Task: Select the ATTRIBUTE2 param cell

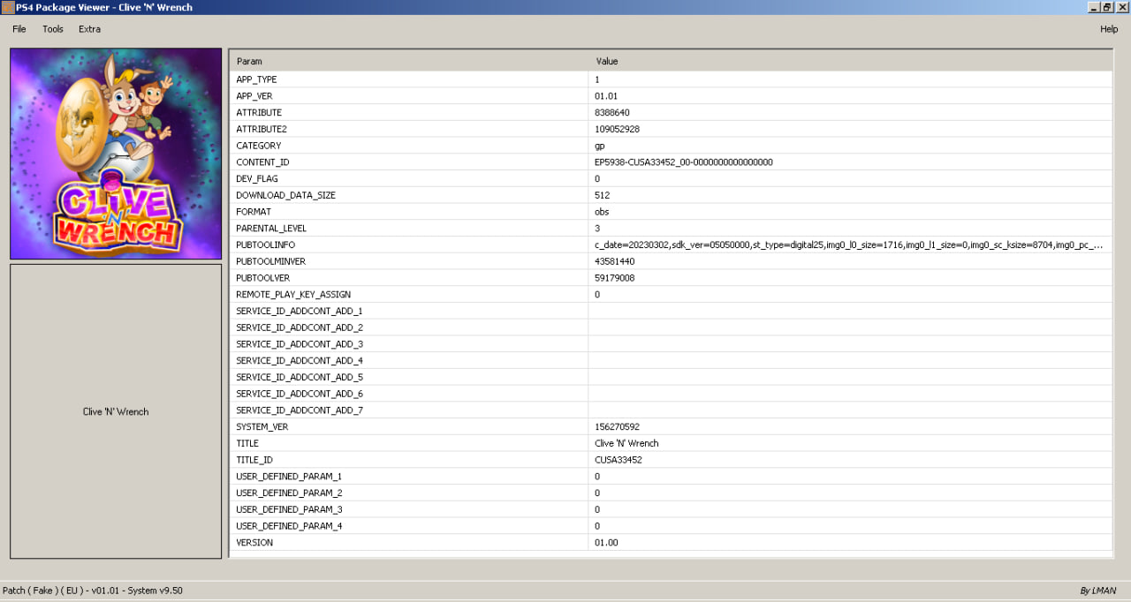Action: tap(409, 129)
